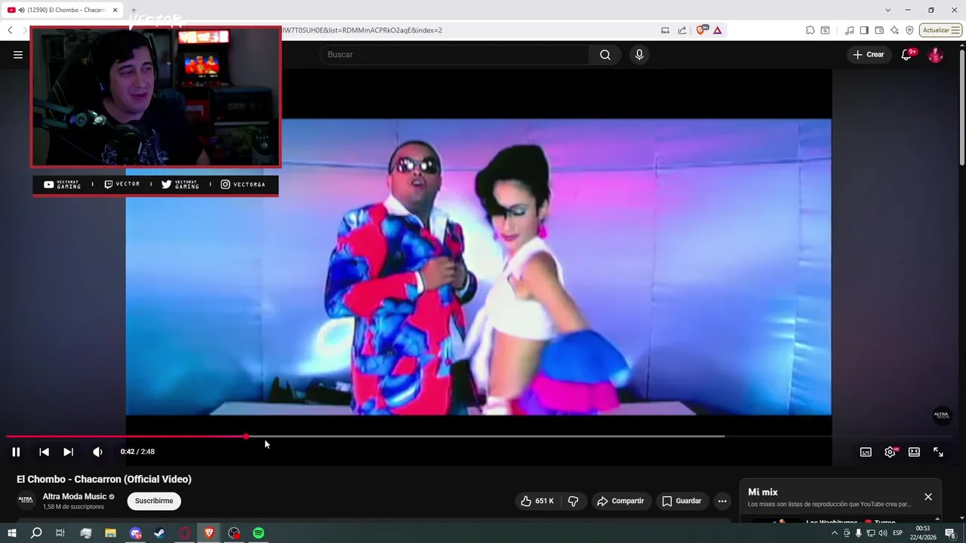Open Steam from the taskbar
Image resolution: width=966 pixels, height=543 pixels.
159,533
